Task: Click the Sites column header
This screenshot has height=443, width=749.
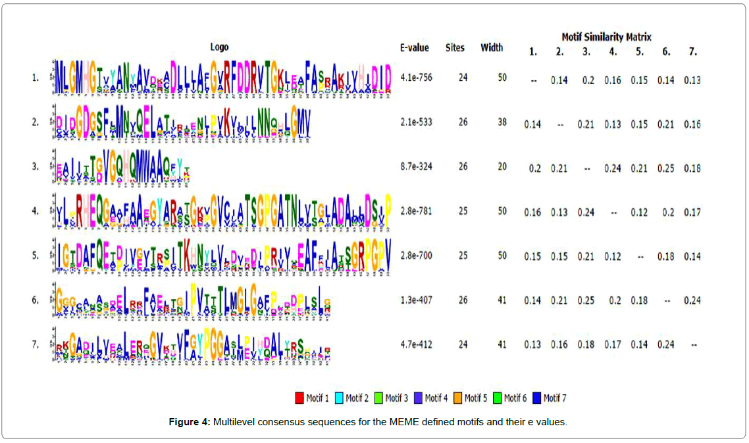Action: tap(455, 48)
